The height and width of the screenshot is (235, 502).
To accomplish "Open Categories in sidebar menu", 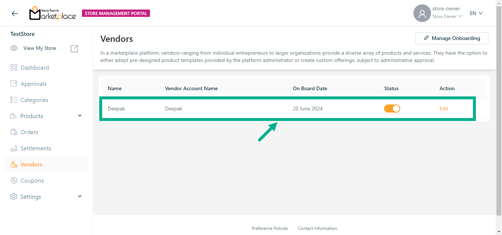I will pos(34,100).
